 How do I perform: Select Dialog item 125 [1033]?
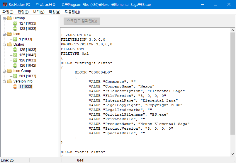28,50
